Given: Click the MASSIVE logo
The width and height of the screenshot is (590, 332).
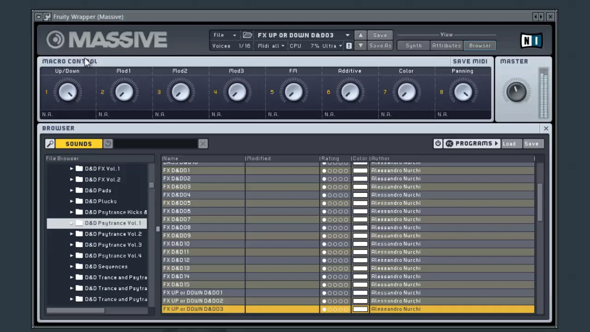Looking at the screenshot, I should point(106,40).
